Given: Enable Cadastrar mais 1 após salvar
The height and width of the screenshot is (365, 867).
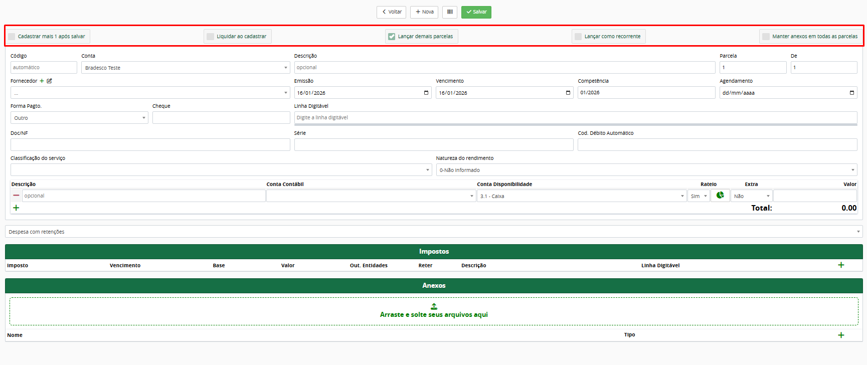Looking at the screenshot, I should (12, 37).
